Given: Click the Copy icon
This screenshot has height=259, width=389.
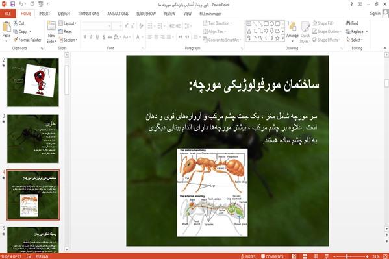Looking at the screenshot, I should click(x=16, y=32).
